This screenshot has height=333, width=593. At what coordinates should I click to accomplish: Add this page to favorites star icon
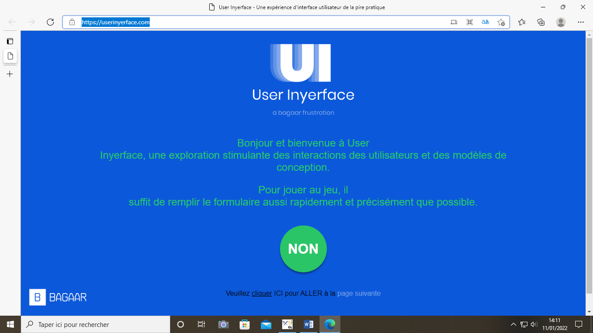(x=501, y=22)
